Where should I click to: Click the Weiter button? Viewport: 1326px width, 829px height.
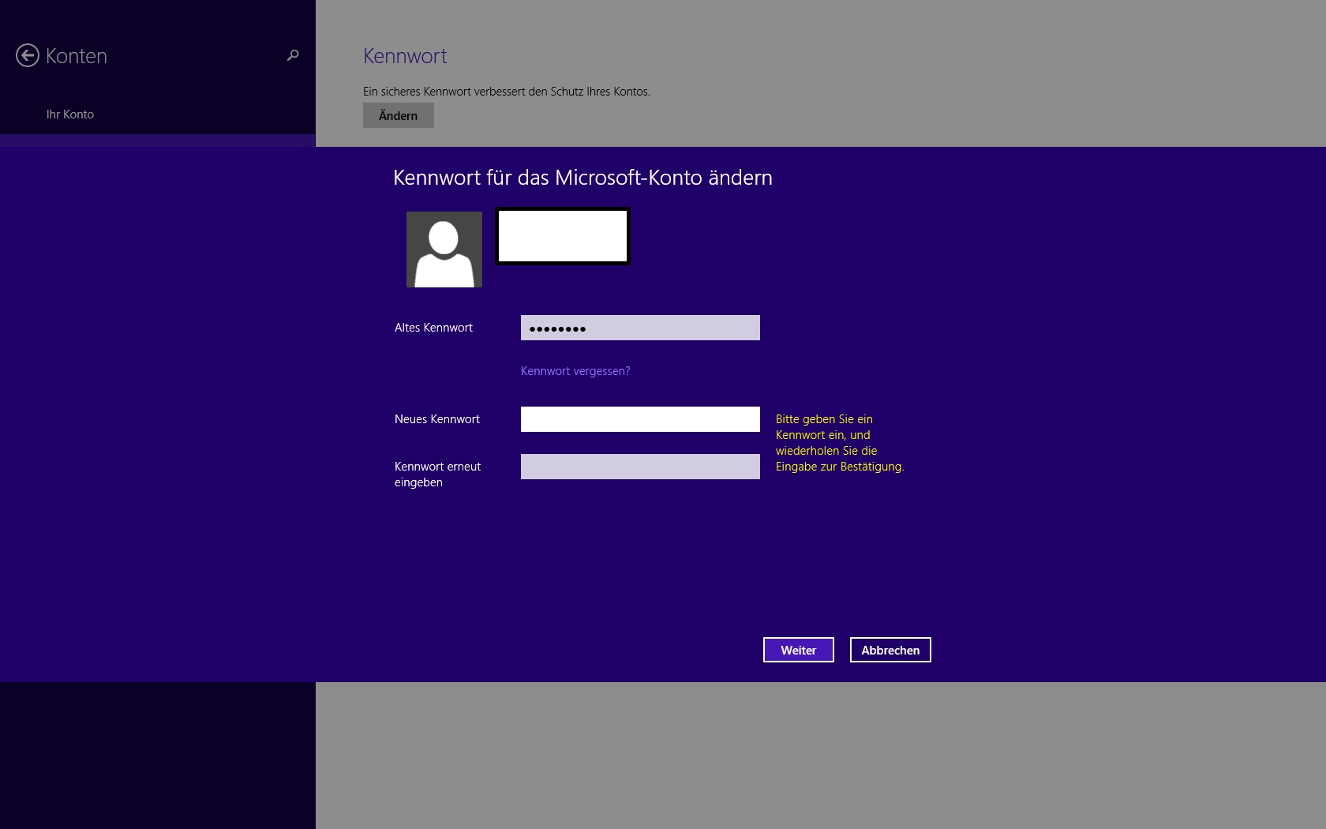pos(799,650)
